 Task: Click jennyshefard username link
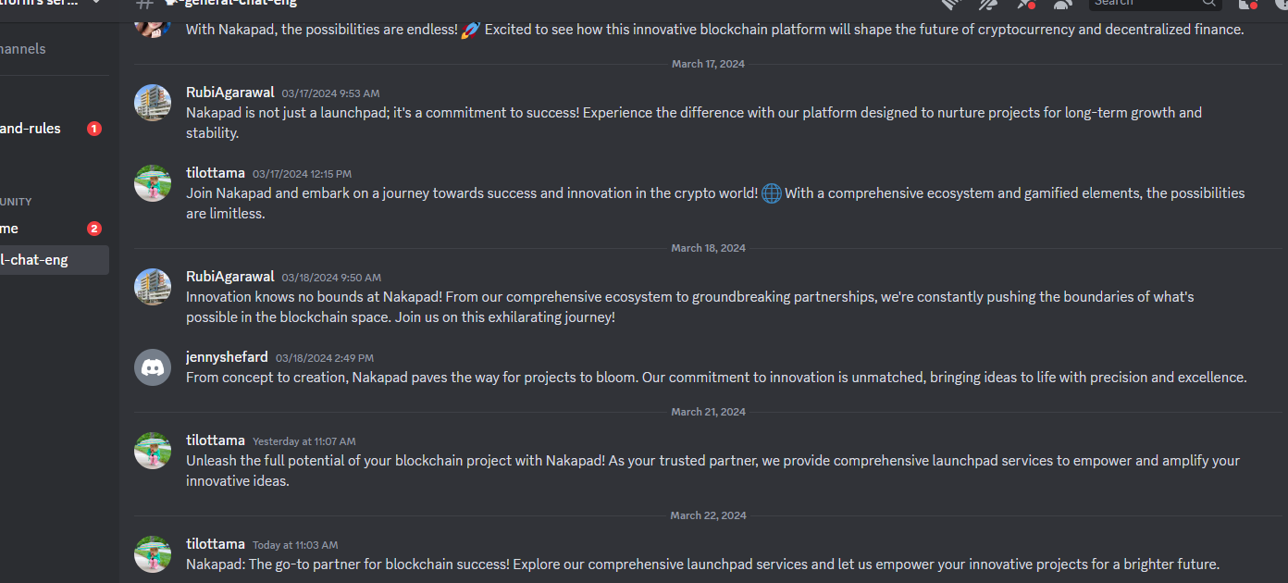pyautogui.click(x=227, y=357)
